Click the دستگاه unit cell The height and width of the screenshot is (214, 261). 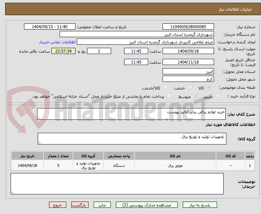point(119,165)
